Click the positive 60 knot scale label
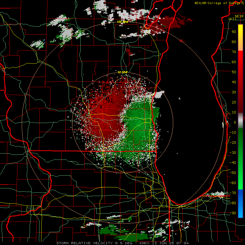The image size is (245, 245). tap(234, 62)
